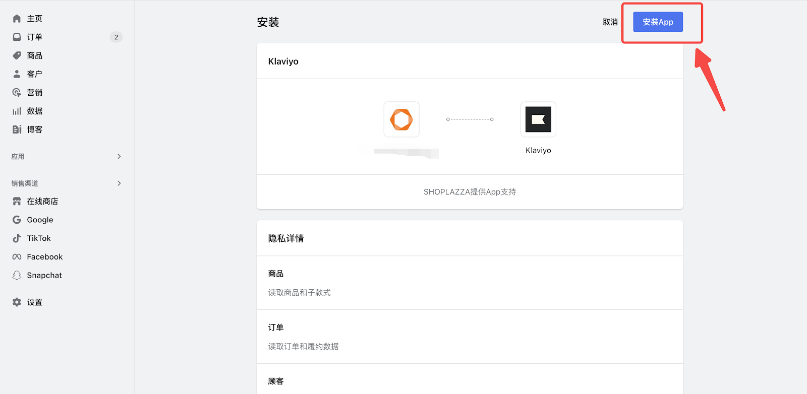The image size is (807, 394).
Task: Click 取消 to cancel installation
Action: (610, 22)
